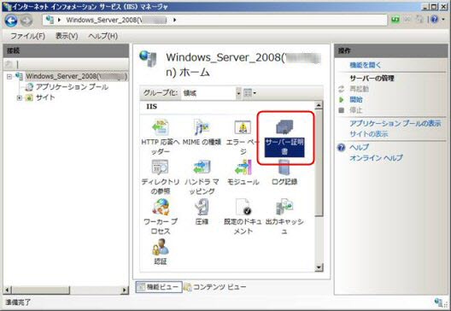
Task: Open ディレクトリの参照 feature icon
Action: (161, 167)
